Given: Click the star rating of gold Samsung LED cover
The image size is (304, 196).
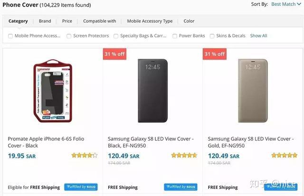Looking at the screenshot, I should (x=284, y=155).
